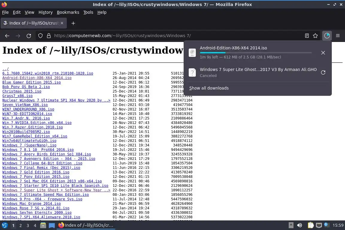Viewport: 345px width, 230px height.
Task: Toggle reader view icon
Action: 307,36
